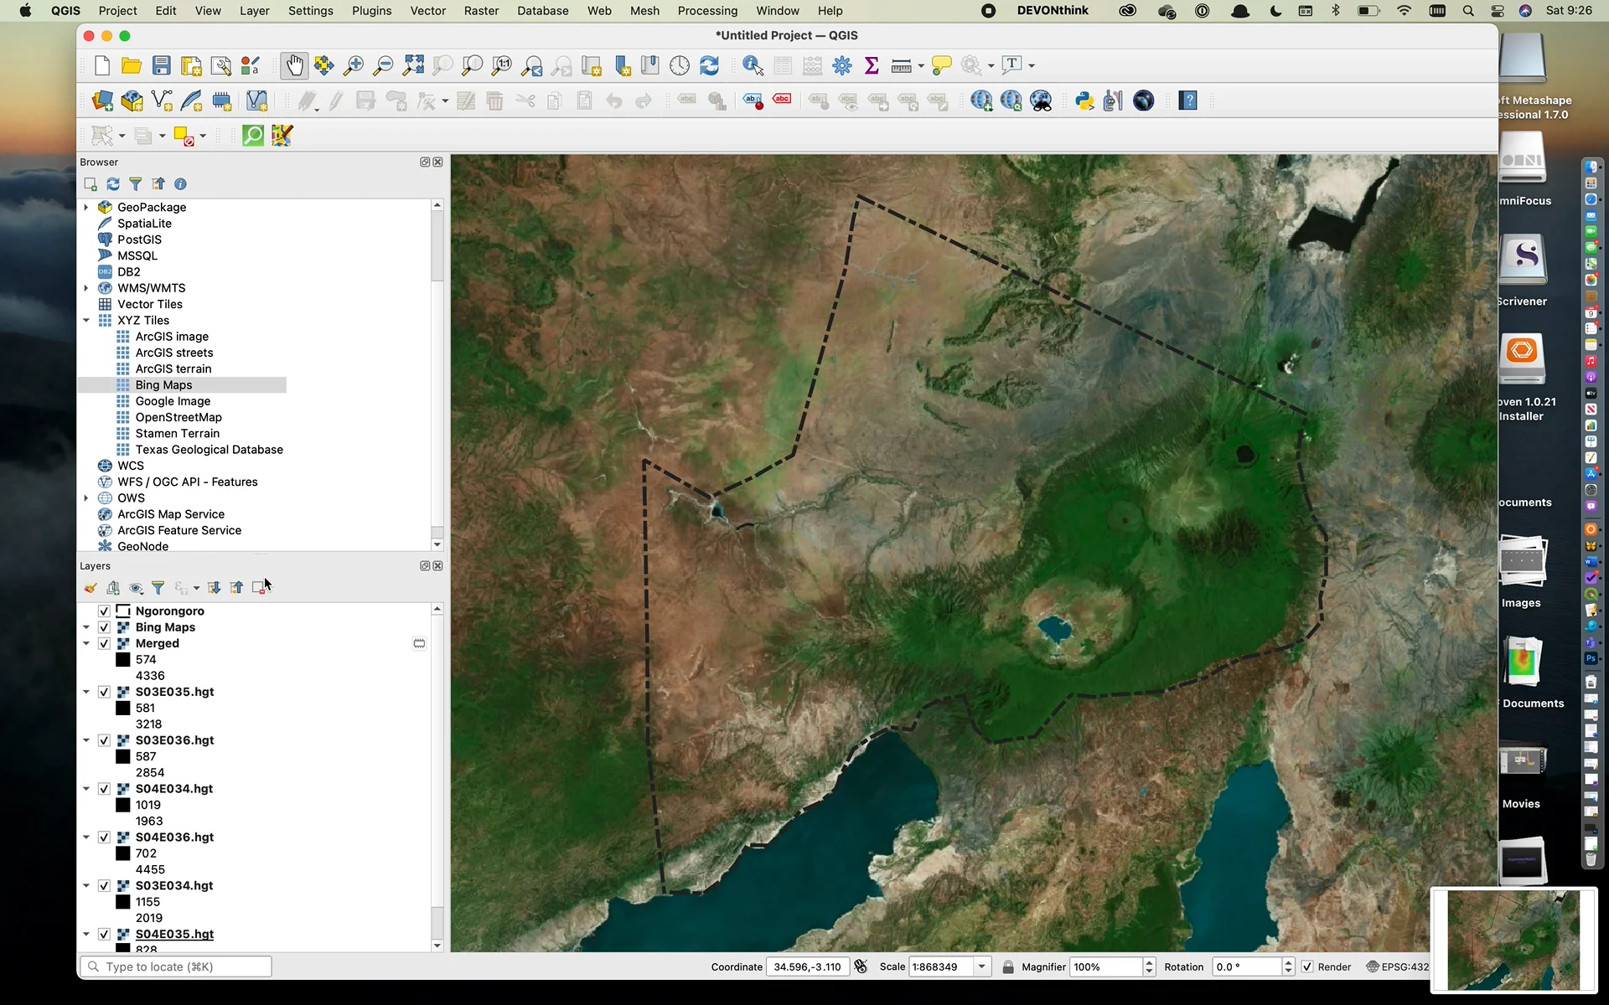Disable the S03E035.hgt layer visibility
The image size is (1609, 1005).
(x=104, y=692)
